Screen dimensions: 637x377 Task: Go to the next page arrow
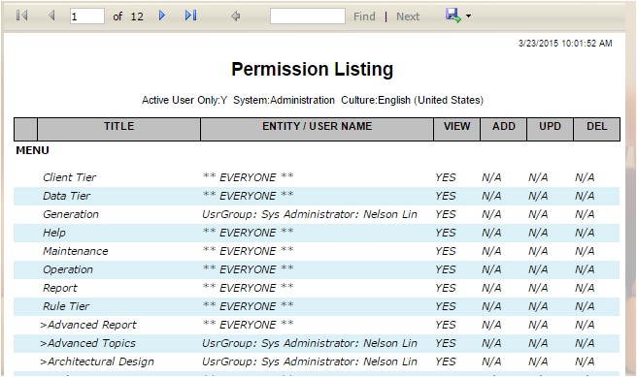tap(162, 16)
